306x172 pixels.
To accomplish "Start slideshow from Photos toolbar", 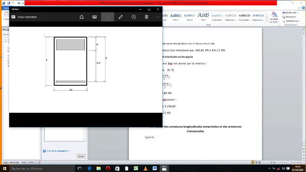I will [x=94, y=17].
